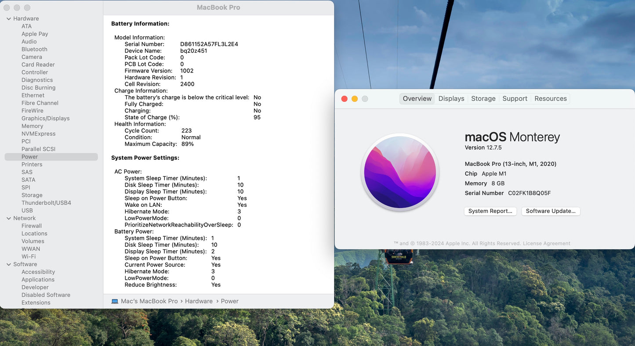The width and height of the screenshot is (635, 346).
Task: Open Graphics/Displays information
Action: click(45, 119)
